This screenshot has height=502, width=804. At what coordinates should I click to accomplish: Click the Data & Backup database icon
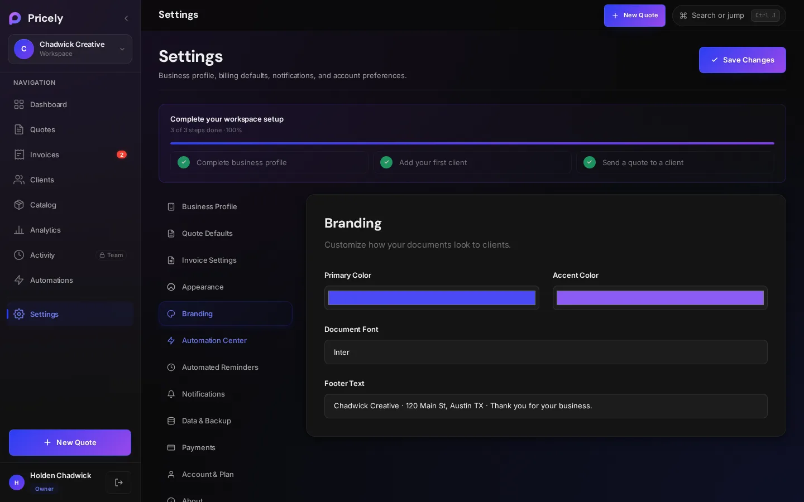coord(171,421)
